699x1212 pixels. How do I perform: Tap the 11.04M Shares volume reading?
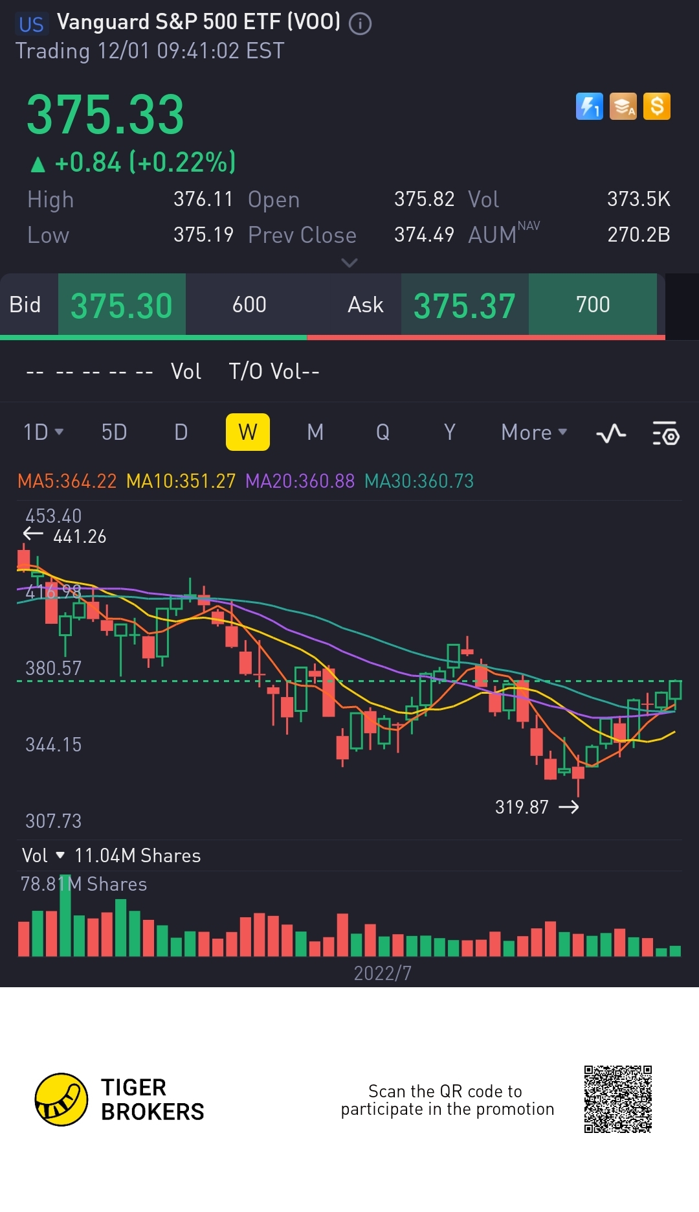pos(138,855)
